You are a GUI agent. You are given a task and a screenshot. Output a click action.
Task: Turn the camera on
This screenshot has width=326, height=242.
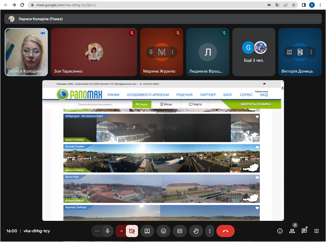tap(132, 231)
